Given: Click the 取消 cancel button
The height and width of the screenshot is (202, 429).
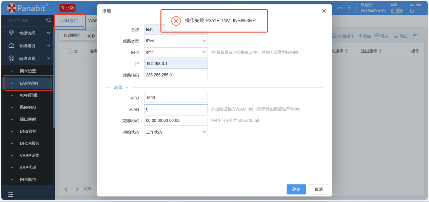Looking at the screenshot, I should tap(319, 189).
